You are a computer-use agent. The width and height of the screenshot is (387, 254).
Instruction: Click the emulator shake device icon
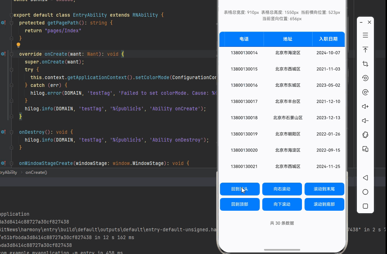point(365,135)
